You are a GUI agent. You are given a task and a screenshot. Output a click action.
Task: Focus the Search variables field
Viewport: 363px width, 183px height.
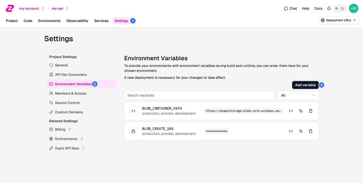[x=199, y=95]
